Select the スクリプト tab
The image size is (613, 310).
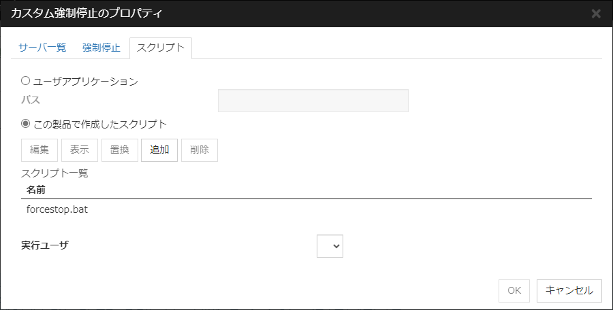[x=161, y=48]
